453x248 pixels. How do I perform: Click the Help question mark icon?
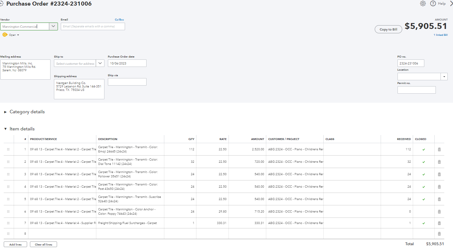(433, 3)
